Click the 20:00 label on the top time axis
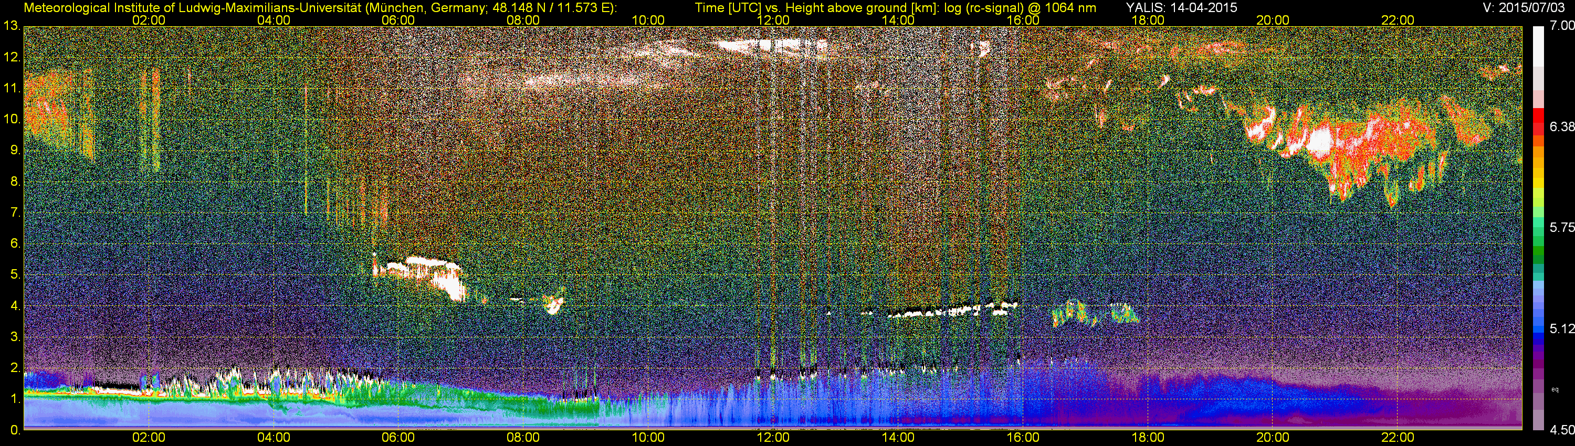The height and width of the screenshot is (446, 1575). coord(1273,20)
